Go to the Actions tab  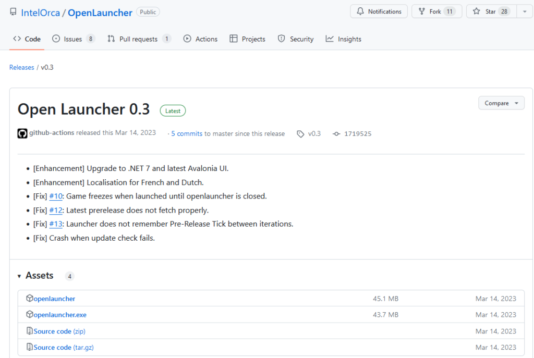click(x=200, y=39)
